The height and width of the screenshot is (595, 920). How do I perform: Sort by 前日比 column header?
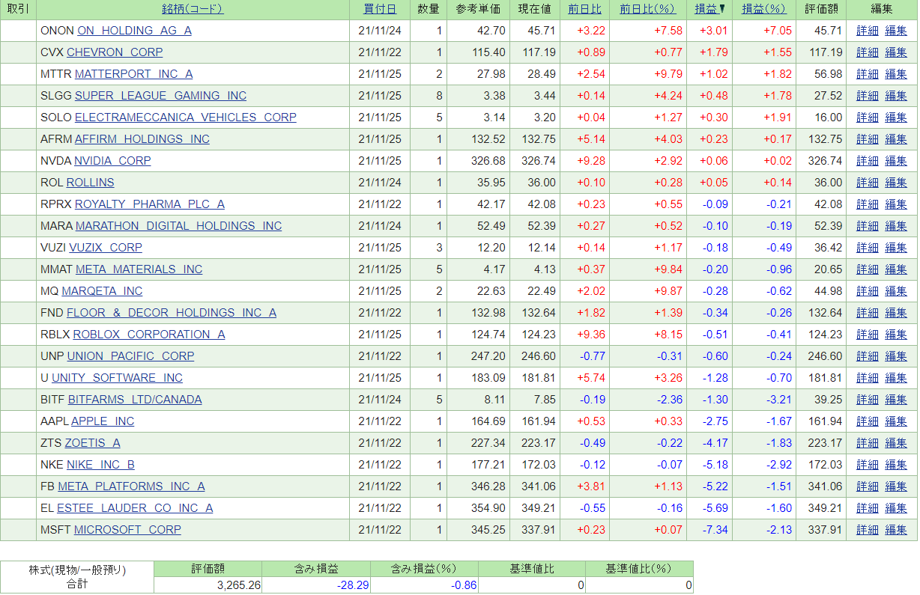point(584,9)
